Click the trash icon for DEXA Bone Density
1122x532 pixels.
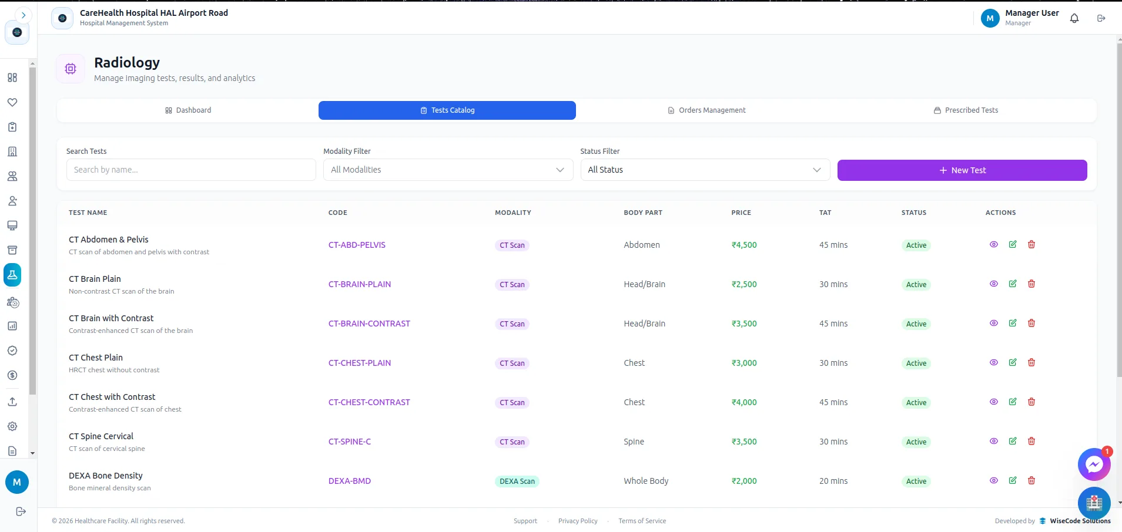click(1031, 480)
